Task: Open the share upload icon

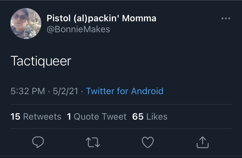Action: pyautogui.click(x=203, y=142)
